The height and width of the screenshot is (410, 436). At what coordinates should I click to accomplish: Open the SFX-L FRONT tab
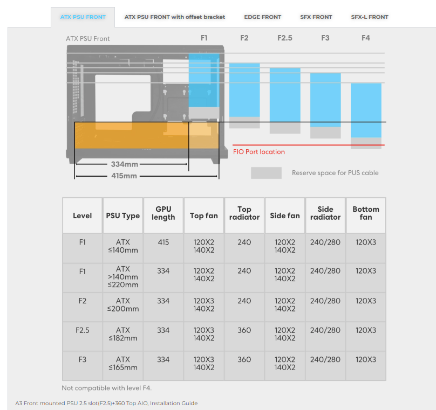pos(370,17)
